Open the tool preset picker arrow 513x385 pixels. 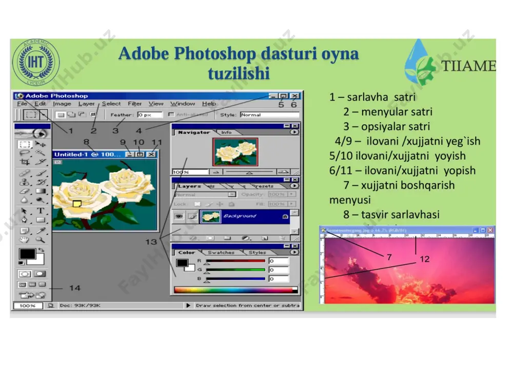(x=44, y=115)
